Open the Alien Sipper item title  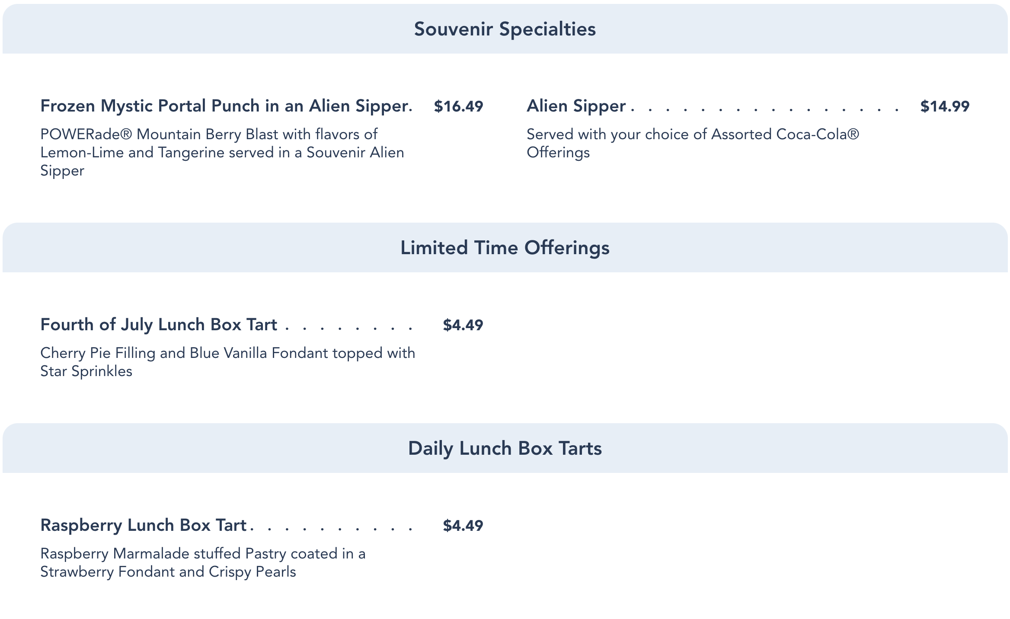(x=576, y=106)
